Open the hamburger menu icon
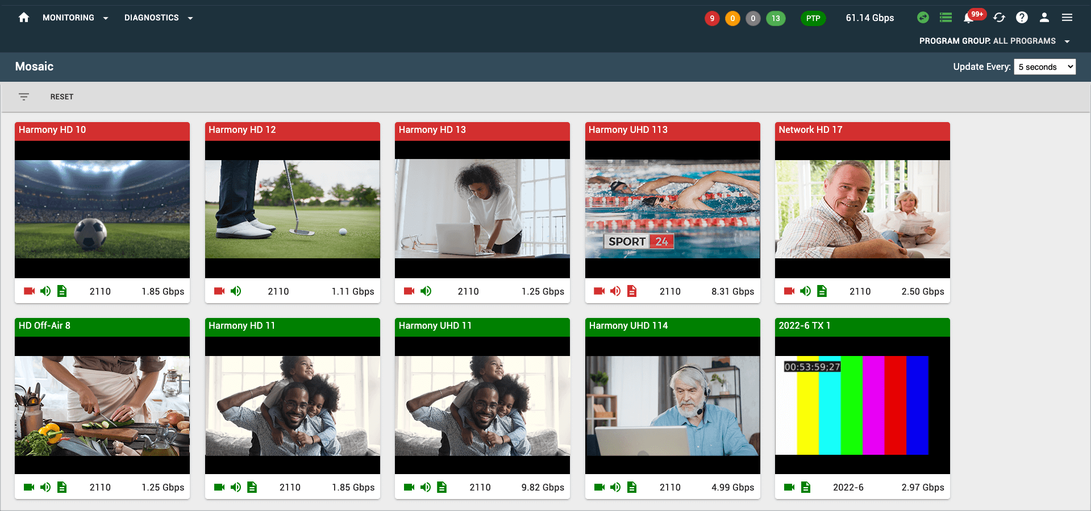The width and height of the screenshot is (1091, 511). point(1067,18)
